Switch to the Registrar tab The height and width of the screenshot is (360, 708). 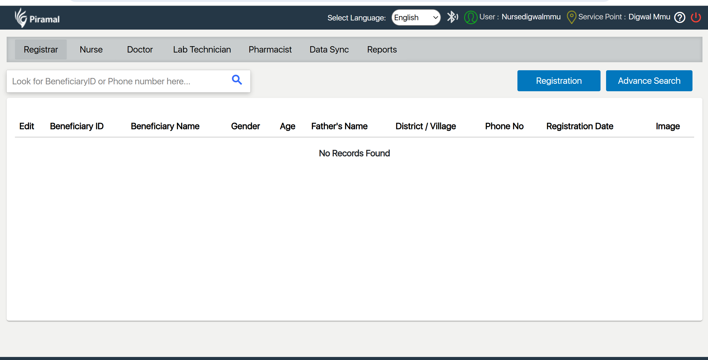tap(41, 49)
